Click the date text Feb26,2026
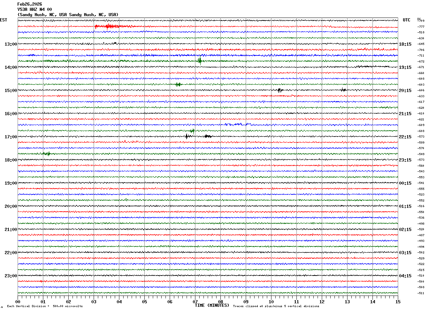This screenshot has width=426, height=311. click(30, 4)
